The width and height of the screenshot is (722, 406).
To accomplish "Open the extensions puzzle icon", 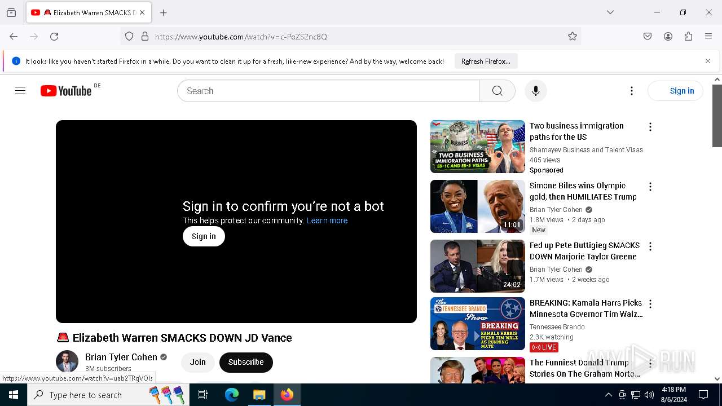I will point(688,37).
